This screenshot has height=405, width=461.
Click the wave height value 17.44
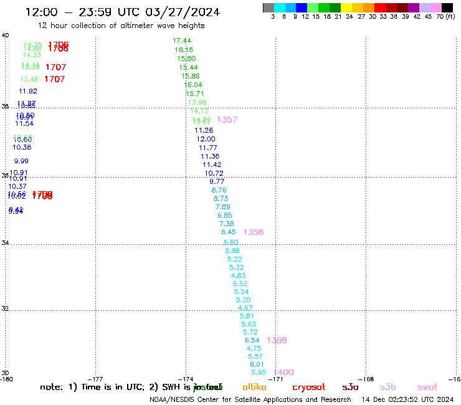(182, 40)
